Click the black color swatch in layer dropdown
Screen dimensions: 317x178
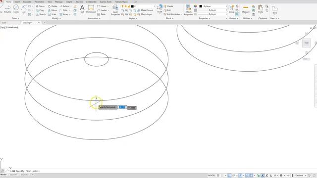tap(132, 6)
